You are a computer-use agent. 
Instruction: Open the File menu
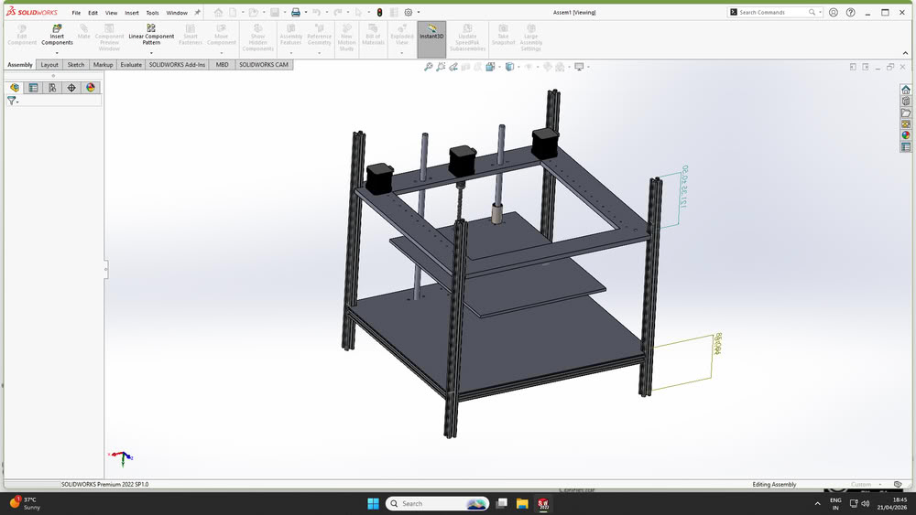point(76,13)
